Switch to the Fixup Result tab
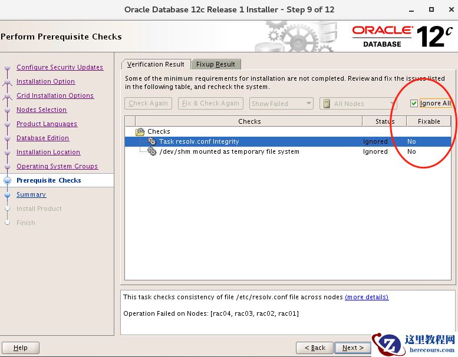Image resolution: width=458 pixels, height=357 pixels. 216,64
